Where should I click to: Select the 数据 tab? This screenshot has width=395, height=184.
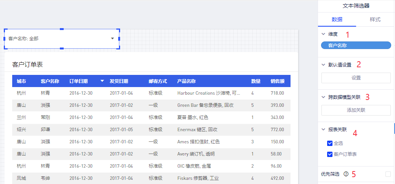coord(337,19)
